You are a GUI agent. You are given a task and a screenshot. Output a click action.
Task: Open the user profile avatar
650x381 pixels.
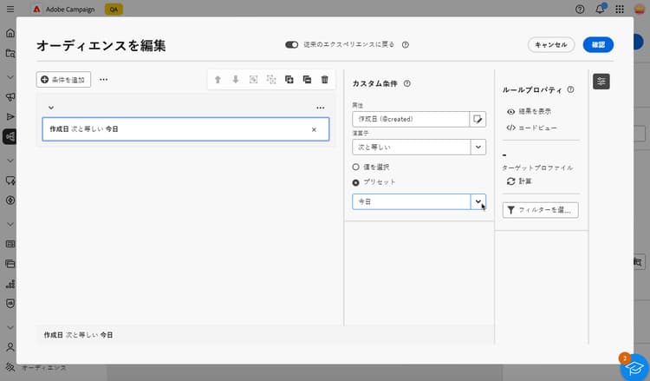pyautogui.click(x=640, y=9)
